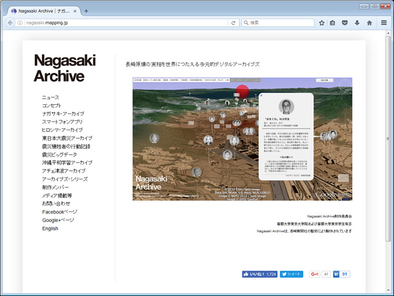Open the ナガサキ・アーカイブ menu link
Screen dimensions: 394x296
[x=63, y=113]
